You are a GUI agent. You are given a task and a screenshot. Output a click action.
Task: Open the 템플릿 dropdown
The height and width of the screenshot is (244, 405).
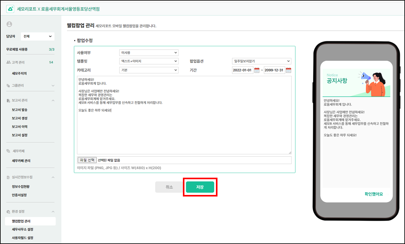[x=149, y=61]
